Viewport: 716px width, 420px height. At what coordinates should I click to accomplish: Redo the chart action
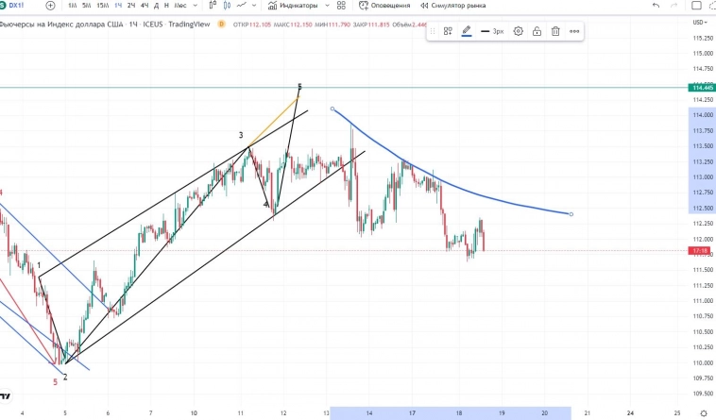coord(674,6)
